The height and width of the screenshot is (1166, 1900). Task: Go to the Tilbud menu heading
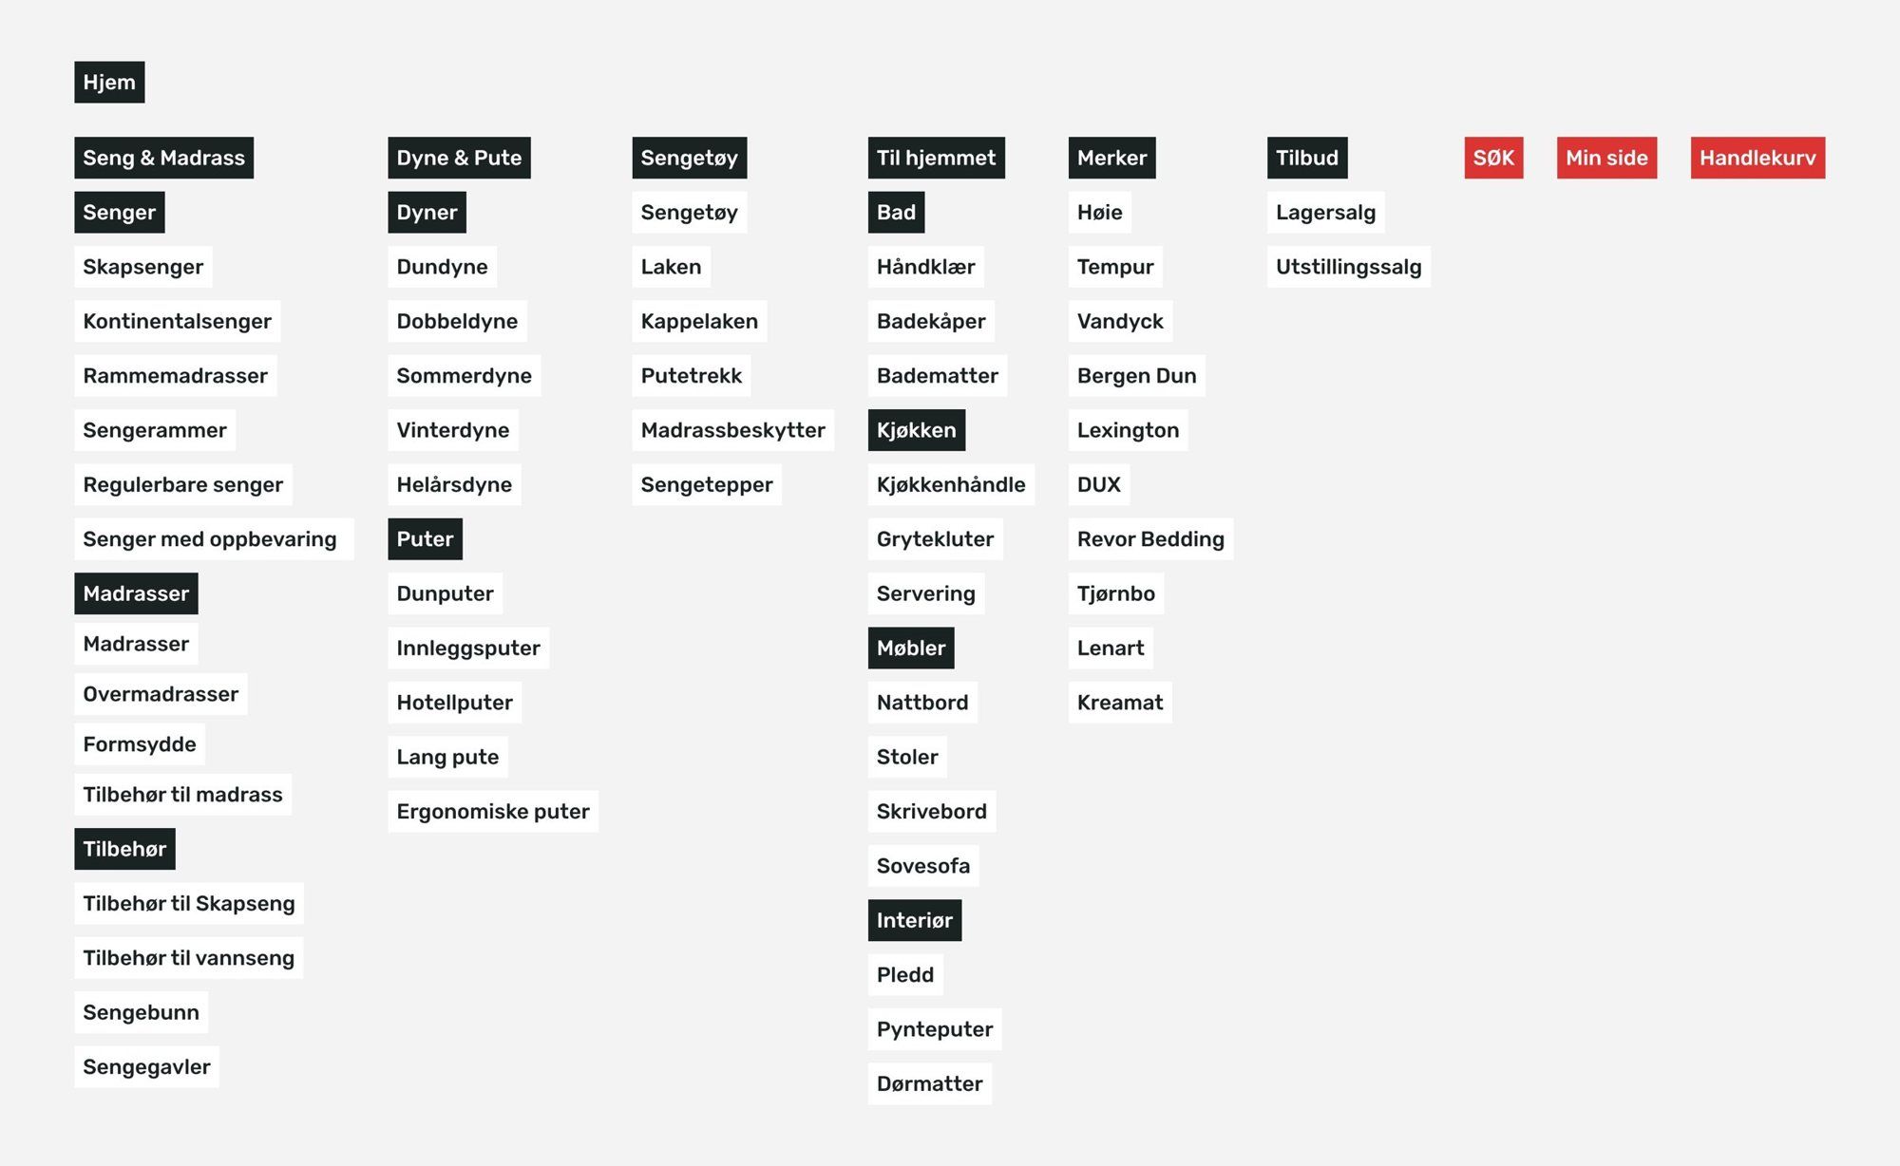pos(1306,158)
